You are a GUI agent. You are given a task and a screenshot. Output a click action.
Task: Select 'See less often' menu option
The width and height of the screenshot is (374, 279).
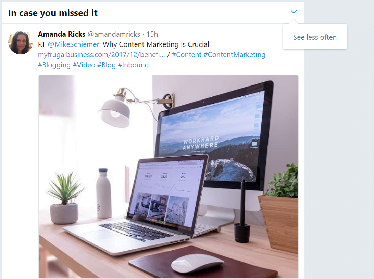tap(315, 37)
